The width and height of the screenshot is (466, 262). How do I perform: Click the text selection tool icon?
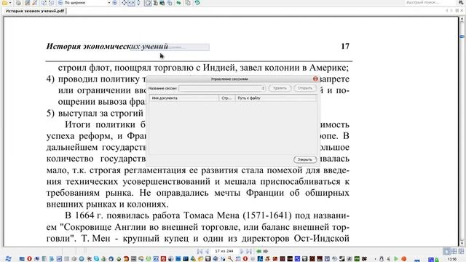point(155,3)
